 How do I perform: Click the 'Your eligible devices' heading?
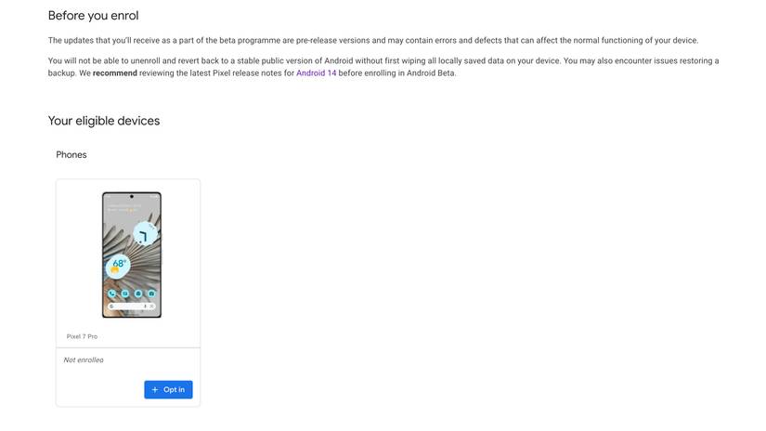point(104,121)
